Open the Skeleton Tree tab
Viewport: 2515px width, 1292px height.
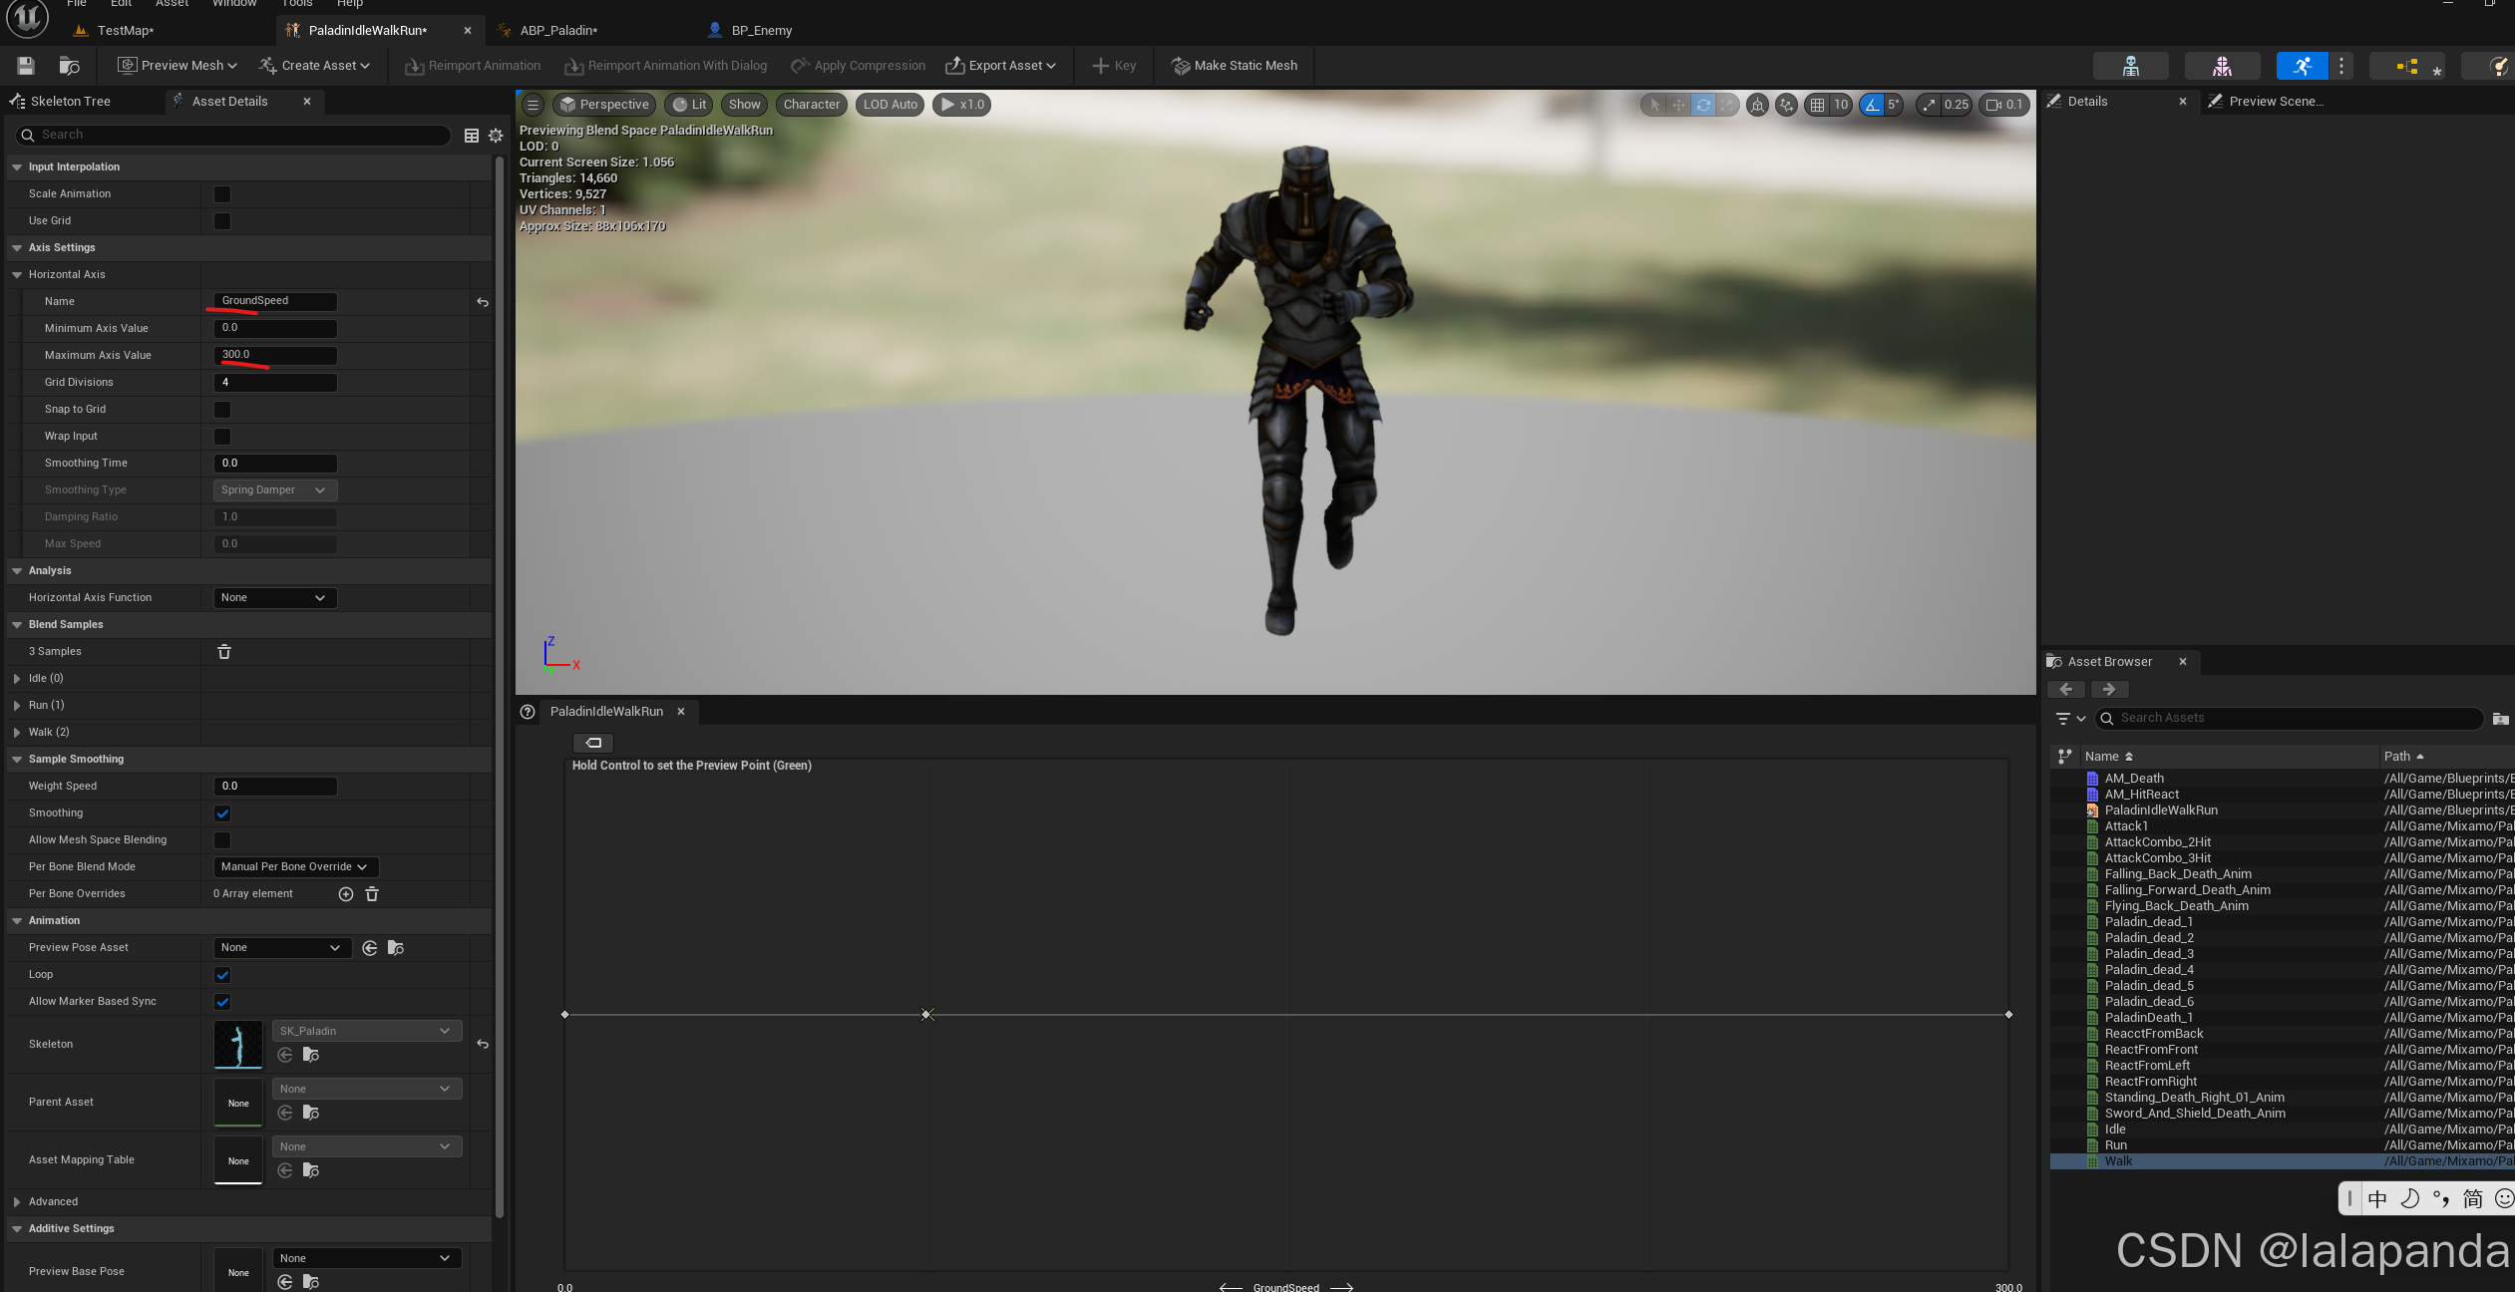tap(70, 102)
